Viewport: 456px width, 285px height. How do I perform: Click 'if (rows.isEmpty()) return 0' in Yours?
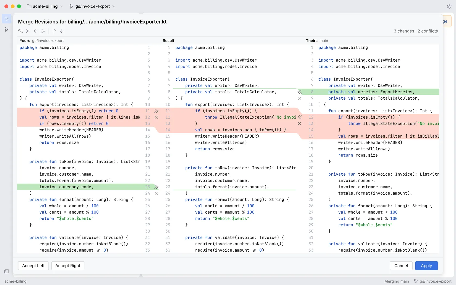coord(74,123)
